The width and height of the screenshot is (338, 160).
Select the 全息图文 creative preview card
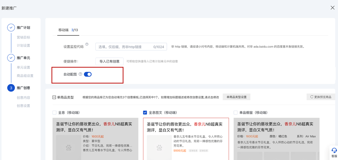[186, 139]
